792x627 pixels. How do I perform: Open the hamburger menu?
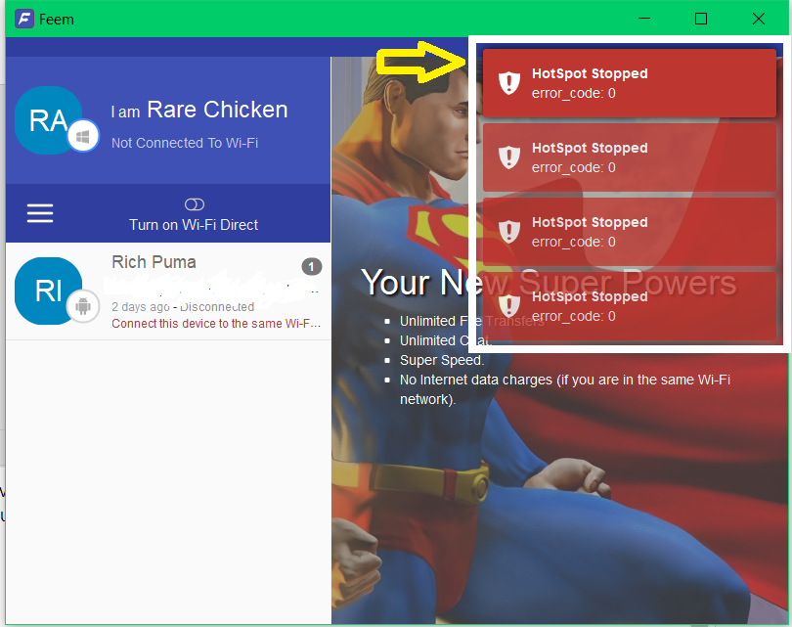(x=40, y=213)
